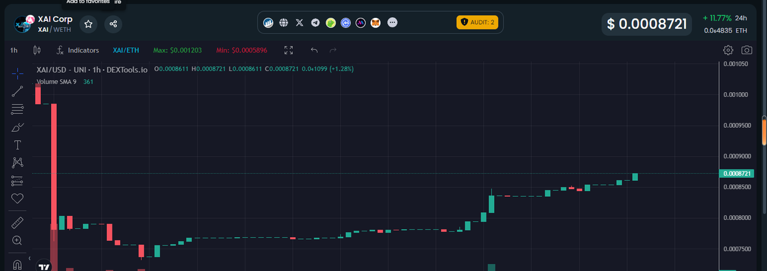Image resolution: width=767 pixels, height=271 pixels.
Task: Click the TradingView logo on the chart
Action: [44, 267]
